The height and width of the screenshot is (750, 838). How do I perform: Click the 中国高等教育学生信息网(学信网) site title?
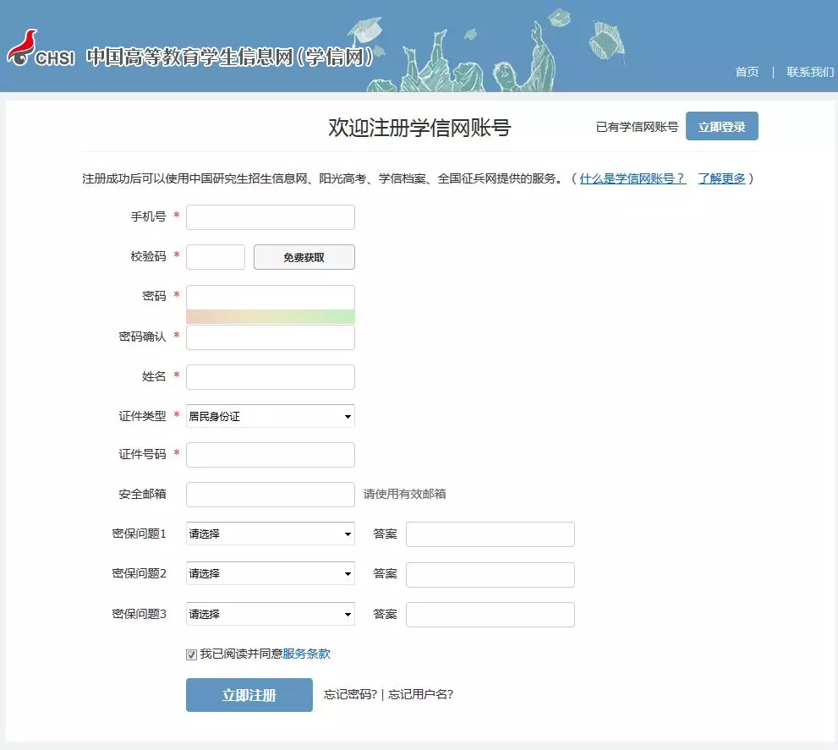229,57
